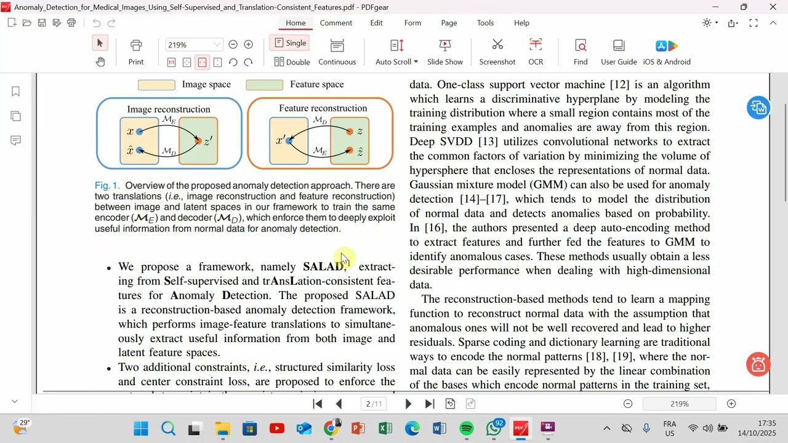Zoom in with the ribbon plus icon
788x443 pixels.
(x=249, y=44)
